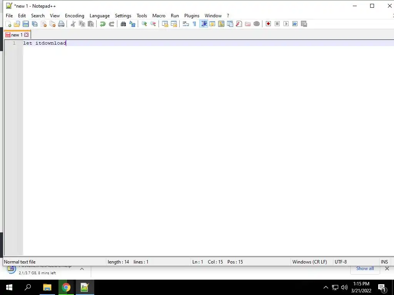This screenshot has width=394, height=295.
Task: Open the Settings menu
Action: point(123,15)
